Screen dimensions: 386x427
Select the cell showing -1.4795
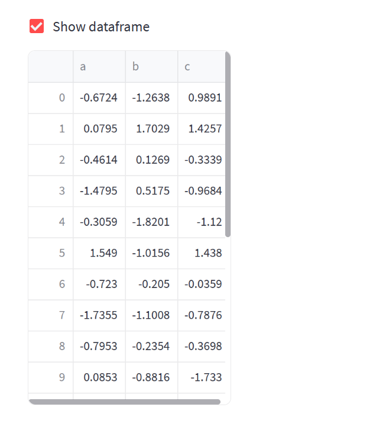[99, 191]
